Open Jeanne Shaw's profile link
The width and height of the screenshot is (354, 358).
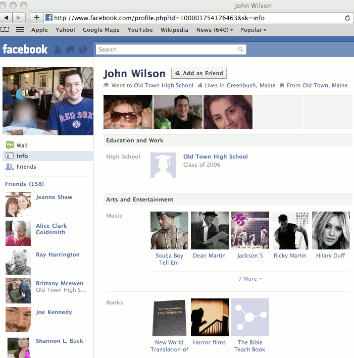tap(54, 197)
